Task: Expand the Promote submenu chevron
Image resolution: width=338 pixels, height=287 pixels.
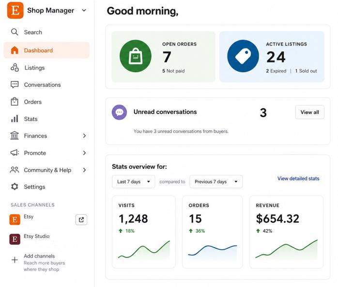Action: pos(84,153)
